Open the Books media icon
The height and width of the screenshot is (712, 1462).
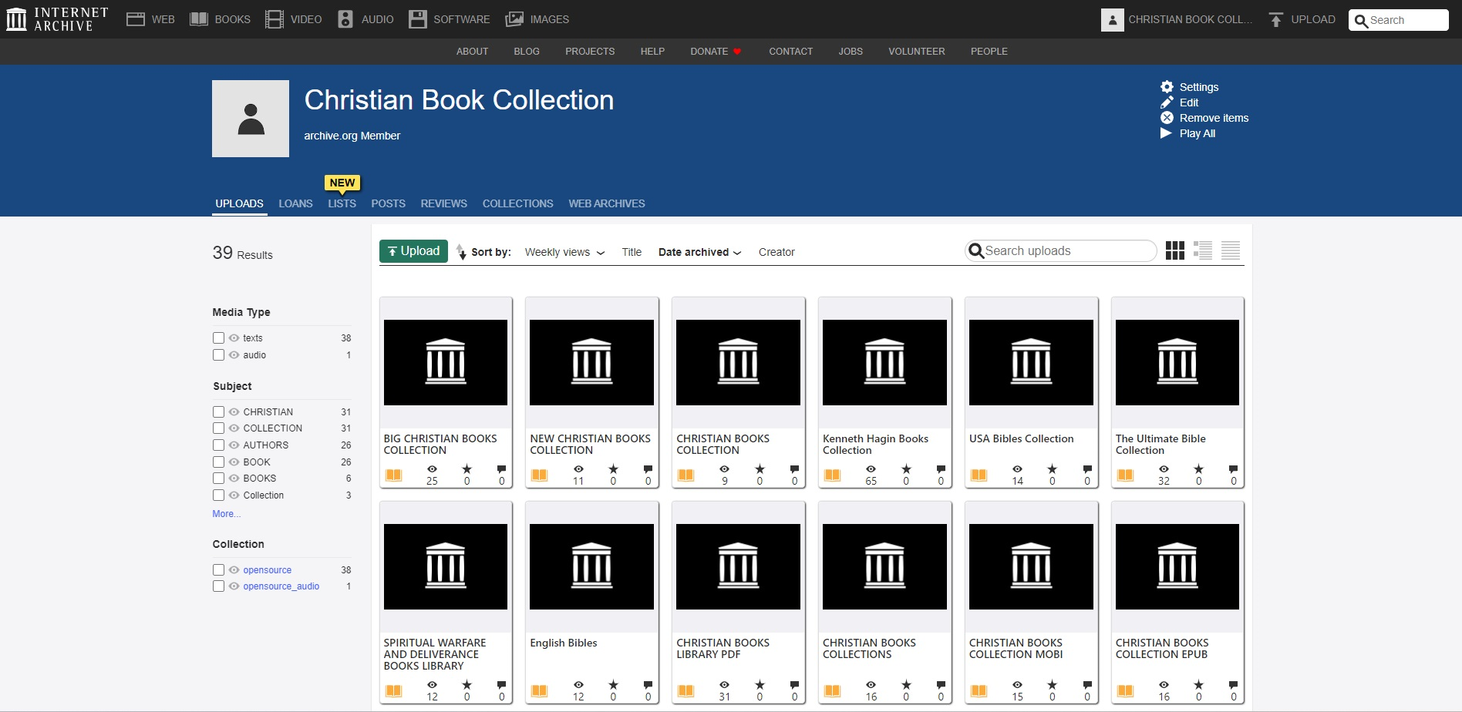click(199, 19)
